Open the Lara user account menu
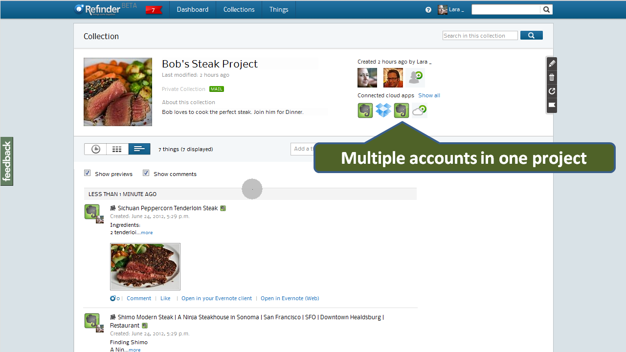626x352 pixels. (x=450, y=10)
